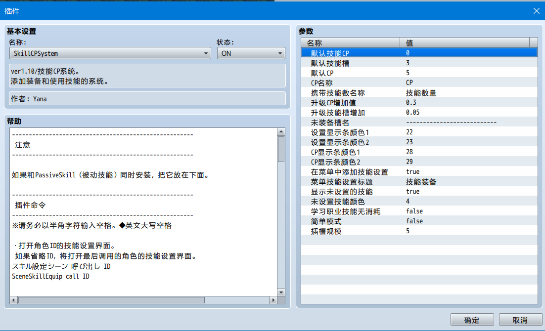Click the plugin description text ver1.10/技能CP系统
Image resolution: width=545 pixels, height=331 pixels.
tap(45, 71)
